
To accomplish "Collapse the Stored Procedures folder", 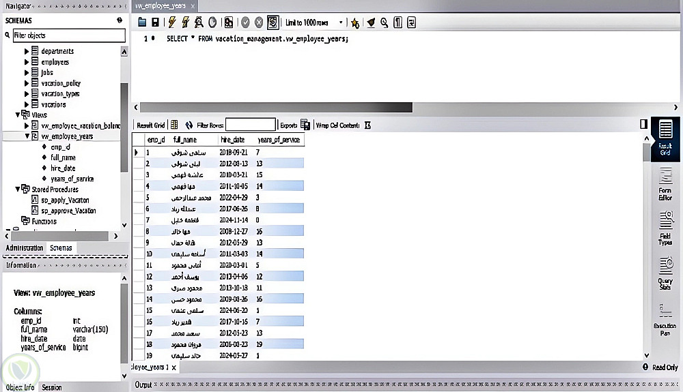I will point(18,190).
